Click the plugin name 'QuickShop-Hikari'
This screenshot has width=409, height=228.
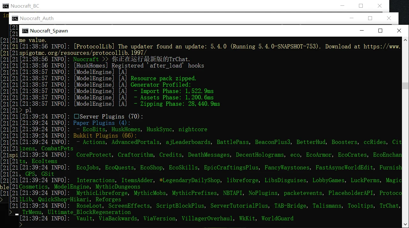click(64, 199)
